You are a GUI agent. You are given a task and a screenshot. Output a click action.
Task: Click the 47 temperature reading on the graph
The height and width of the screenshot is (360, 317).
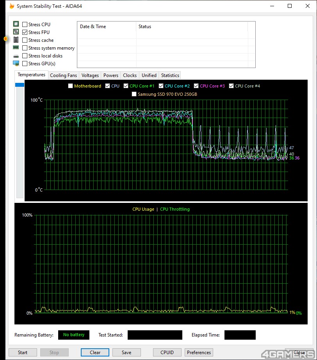coord(292,148)
